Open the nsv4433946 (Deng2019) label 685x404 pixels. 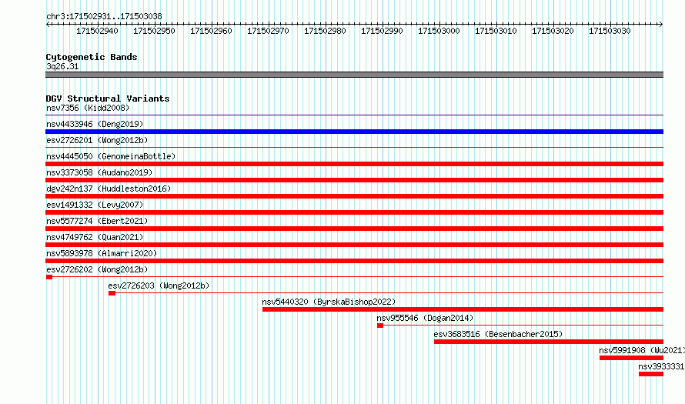click(x=95, y=124)
